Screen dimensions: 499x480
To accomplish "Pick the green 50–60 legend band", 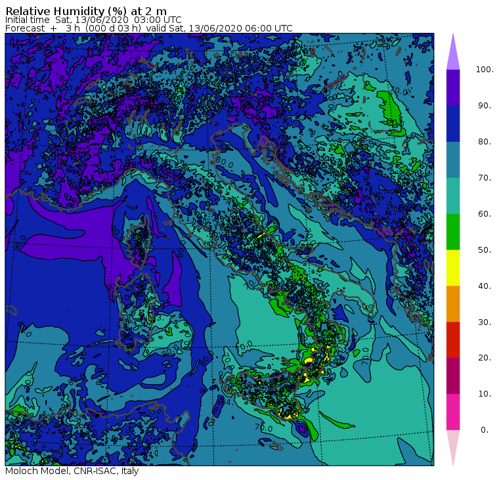I will 453,232.
